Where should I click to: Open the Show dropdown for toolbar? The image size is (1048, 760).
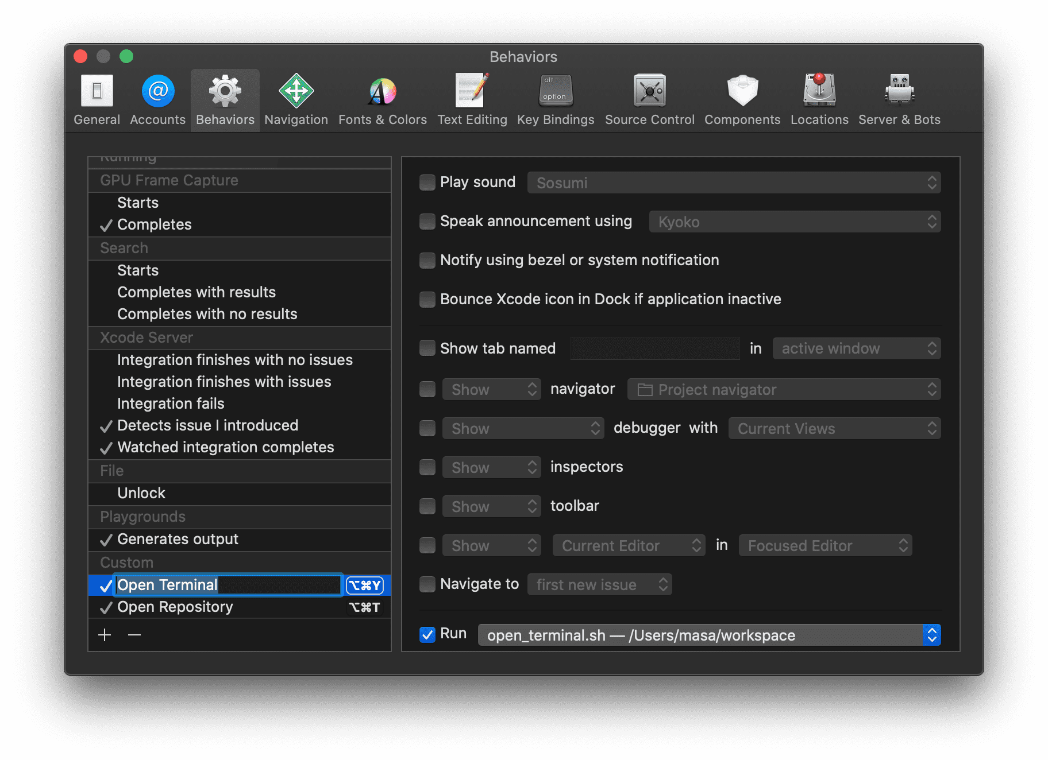tap(491, 506)
